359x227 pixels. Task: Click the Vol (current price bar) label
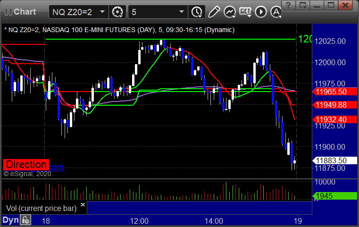coord(41,208)
